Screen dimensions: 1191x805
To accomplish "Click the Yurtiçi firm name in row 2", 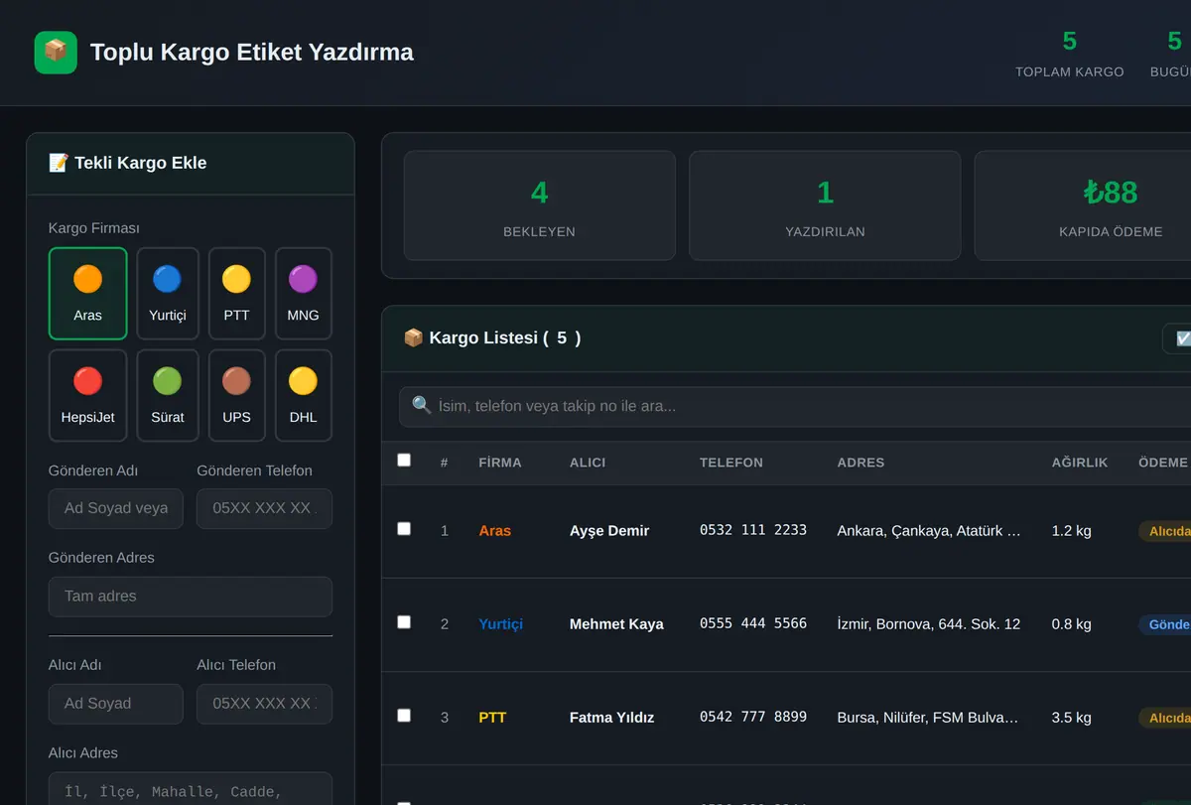I will [x=501, y=624].
